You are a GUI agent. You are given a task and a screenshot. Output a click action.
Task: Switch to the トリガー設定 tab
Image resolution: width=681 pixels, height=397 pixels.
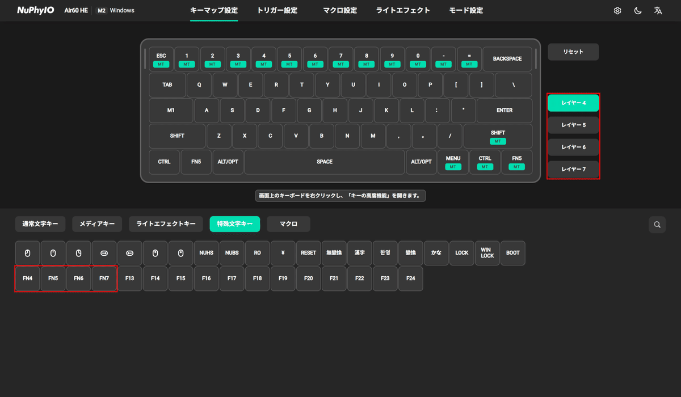tap(277, 10)
